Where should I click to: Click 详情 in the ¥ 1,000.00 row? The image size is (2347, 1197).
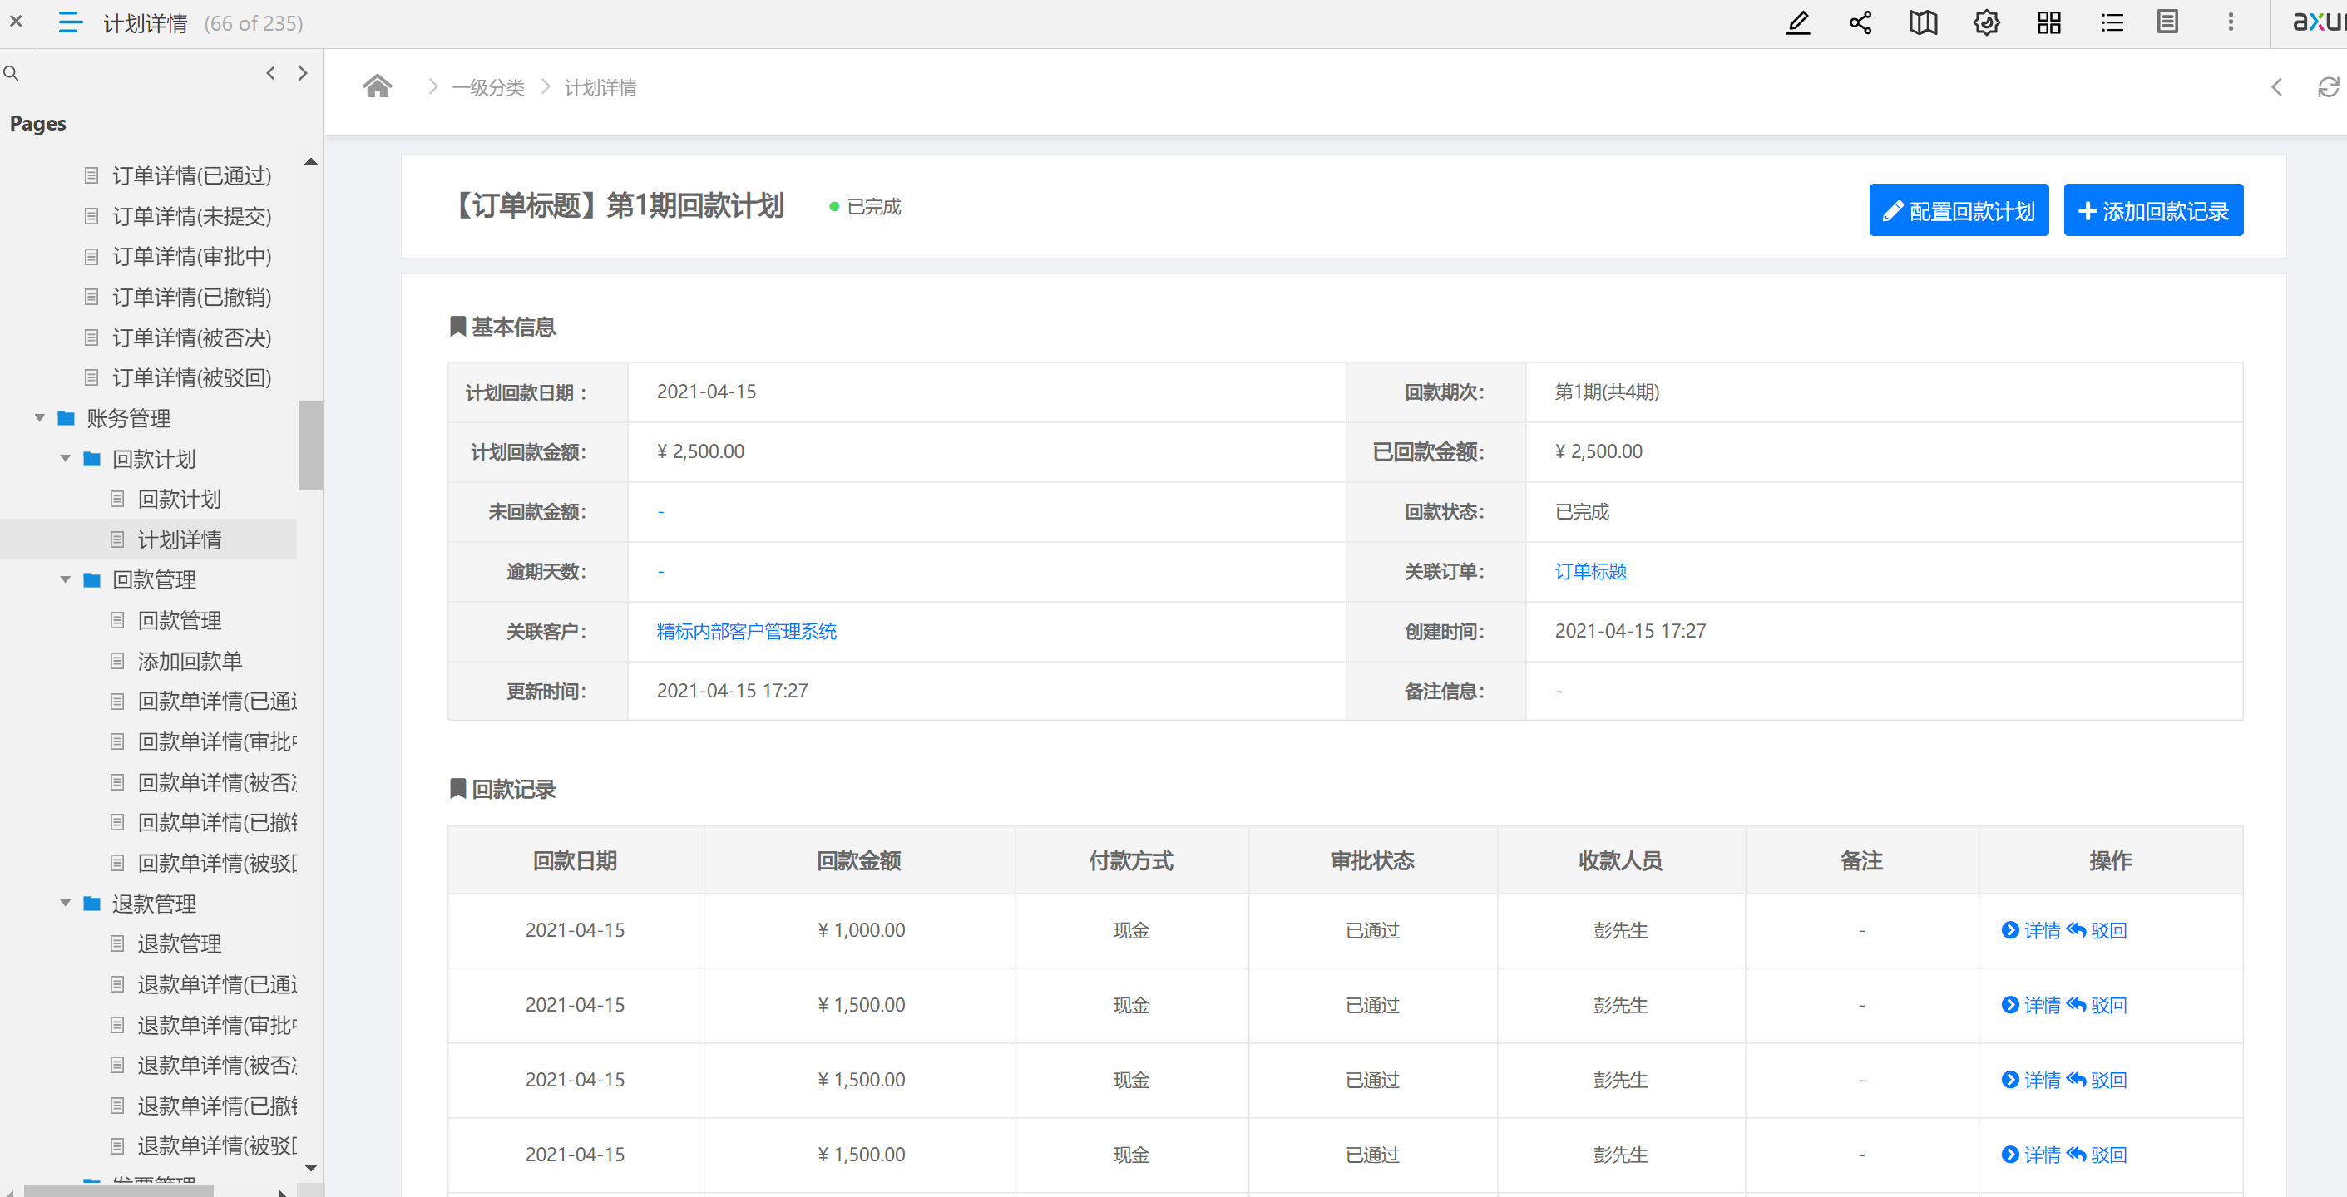(2031, 930)
